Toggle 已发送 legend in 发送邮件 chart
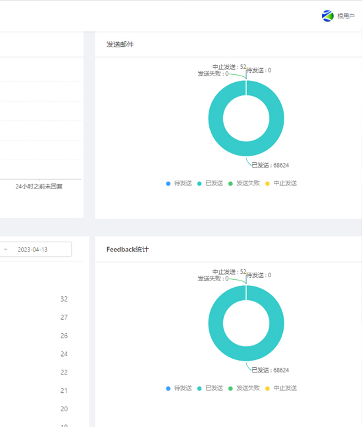The width and height of the screenshot is (362, 427). point(210,183)
